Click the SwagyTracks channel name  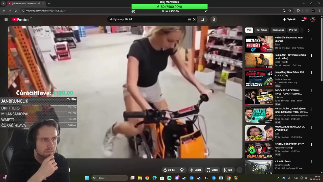tap(281, 165)
